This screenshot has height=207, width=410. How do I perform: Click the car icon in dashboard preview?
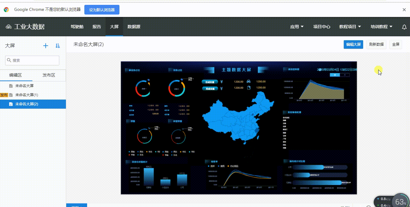click(x=249, y=81)
